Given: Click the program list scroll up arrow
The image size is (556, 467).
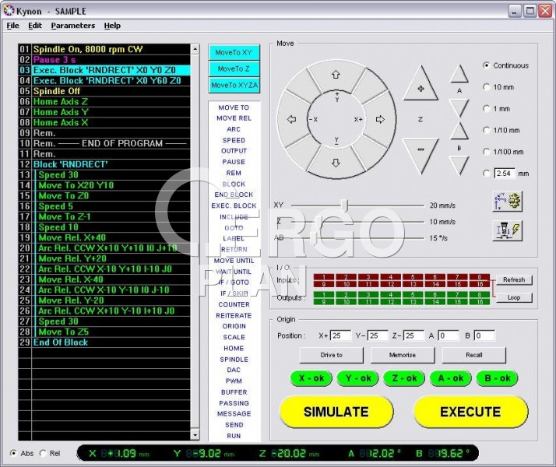Looking at the screenshot, I should (x=195, y=49).
